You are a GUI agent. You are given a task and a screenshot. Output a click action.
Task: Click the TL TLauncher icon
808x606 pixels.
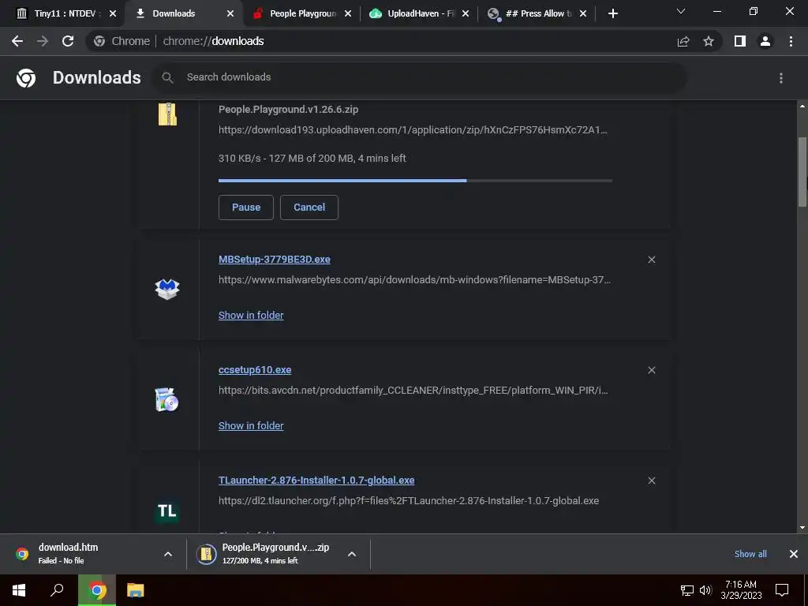(x=167, y=511)
